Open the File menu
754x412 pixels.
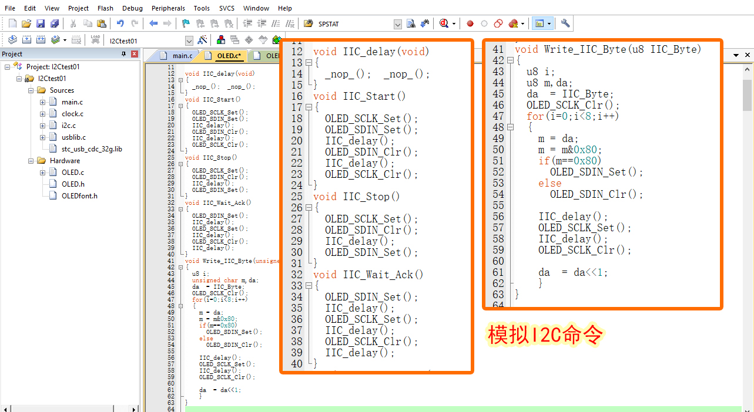[x=10, y=8]
